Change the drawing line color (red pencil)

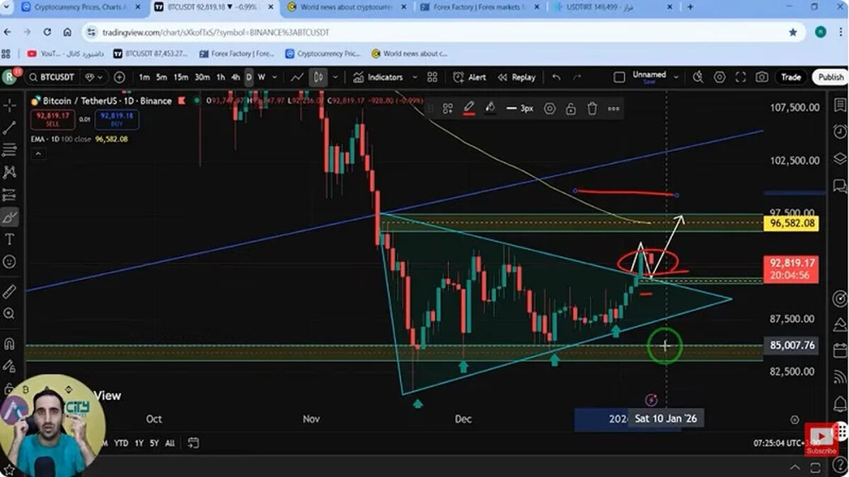[468, 108]
